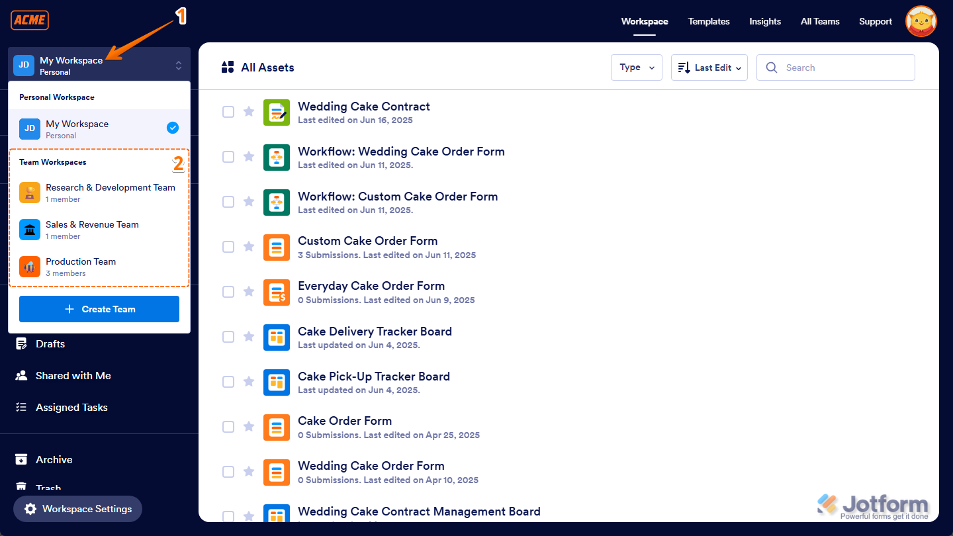Open Workspace Settings
Image resolution: width=953 pixels, height=536 pixels.
(x=77, y=509)
